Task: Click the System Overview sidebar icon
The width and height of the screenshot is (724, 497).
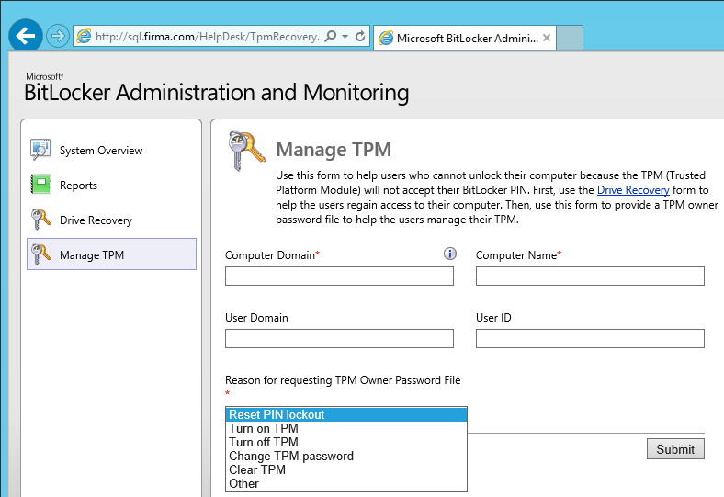Action: click(40, 150)
